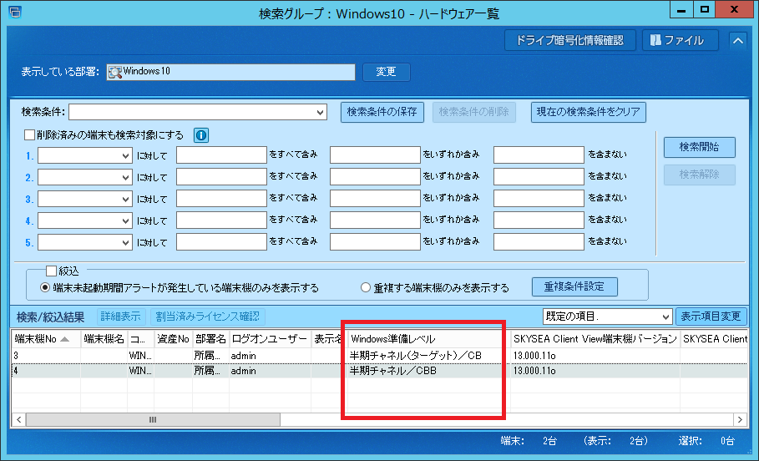Image resolution: width=759 pixels, height=461 pixels.
Task: Open the ファイル menu button
Action: tap(681, 40)
